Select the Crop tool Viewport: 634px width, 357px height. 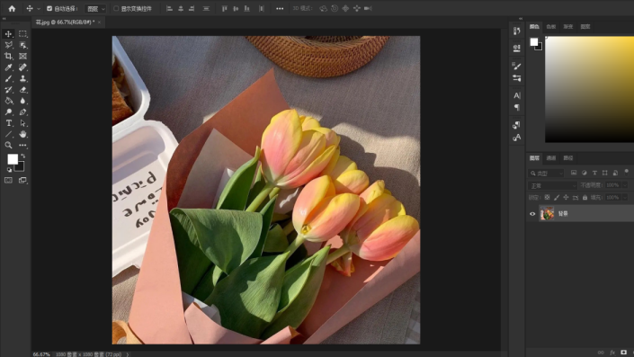tap(8, 56)
